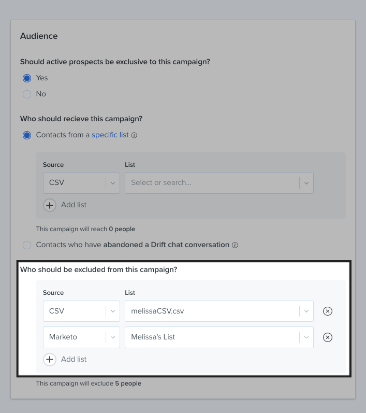Image resolution: width=366 pixels, height=413 pixels.
Task: Open recipient Source dropdown showing CSV
Action: pyautogui.click(x=82, y=183)
